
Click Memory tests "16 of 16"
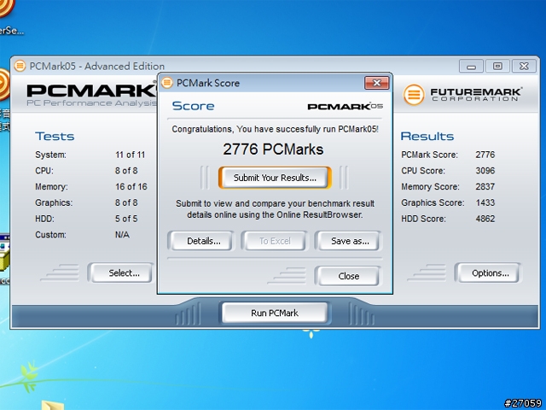131,186
